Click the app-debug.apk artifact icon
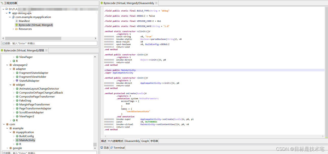This screenshot has width=328, height=154. (x=10, y=13)
